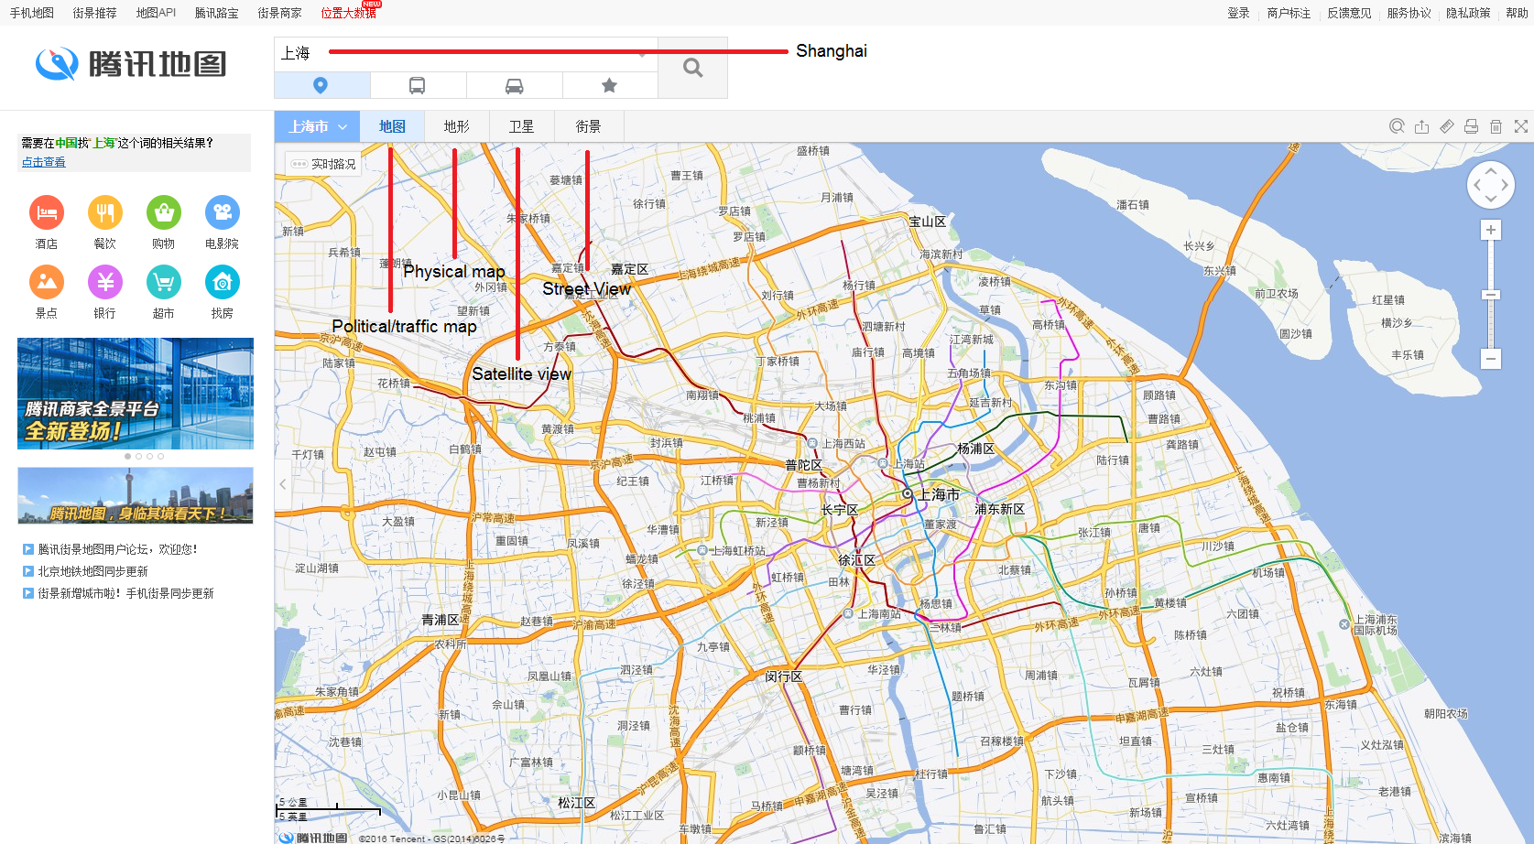Open the supermarket (超市) category icon
Viewport: 1534px width, 844px height.
tap(164, 282)
